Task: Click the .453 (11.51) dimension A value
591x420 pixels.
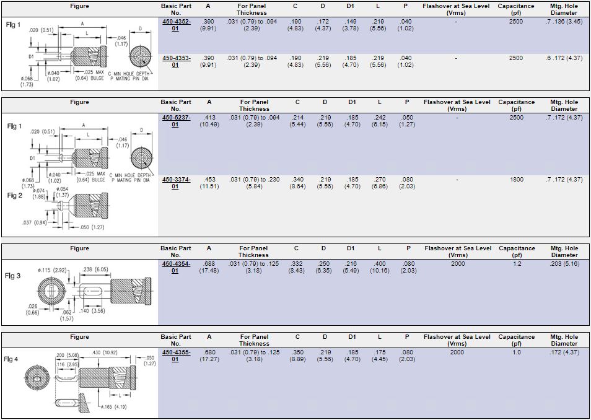Action: [208, 183]
